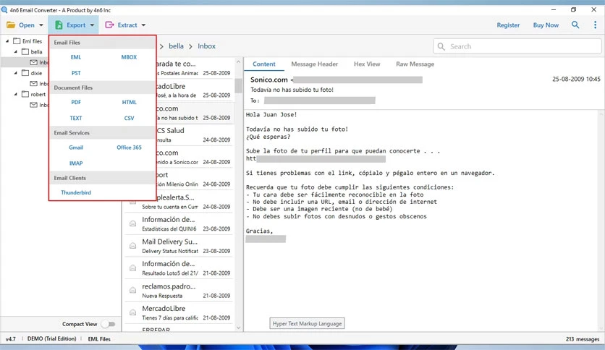Screen dimensions: 605x350
Task: Click the Extract icon in toolbar
Action: (109, 25)
